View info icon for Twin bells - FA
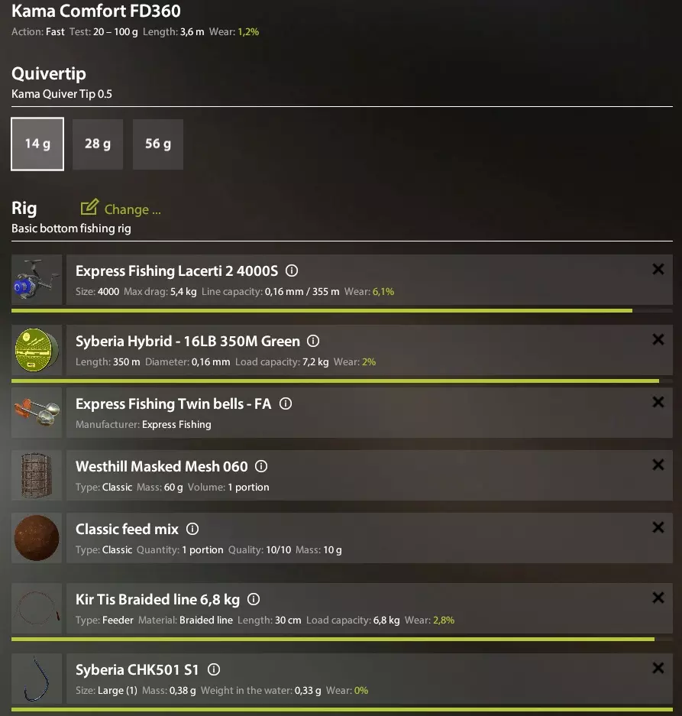This screenshot has width=682, height=716. pyautogui.click(x=286, y=403)
